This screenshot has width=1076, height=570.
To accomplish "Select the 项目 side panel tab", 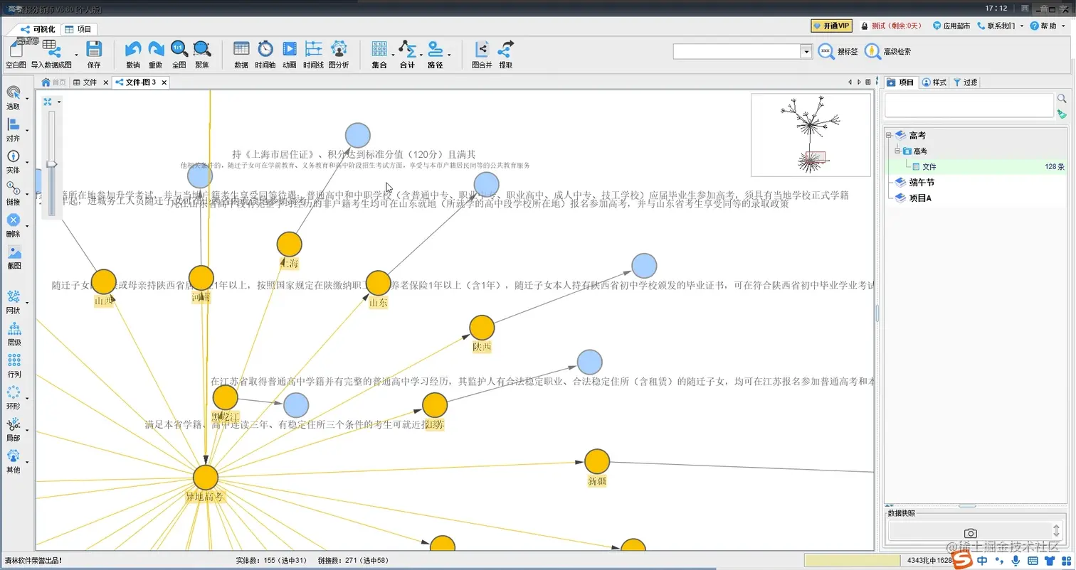I will pos(900,82).
